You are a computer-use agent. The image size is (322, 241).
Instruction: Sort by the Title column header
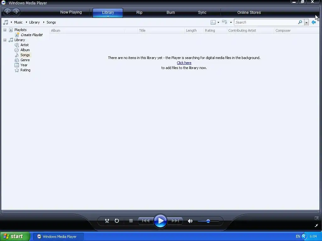[161, 30]
